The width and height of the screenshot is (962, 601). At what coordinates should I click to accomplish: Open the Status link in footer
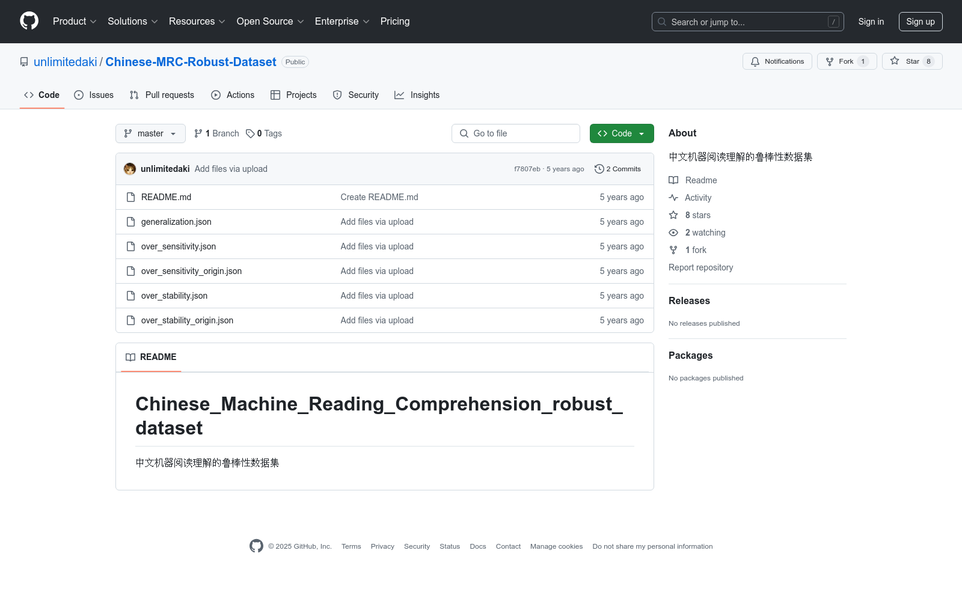point(450,546)
